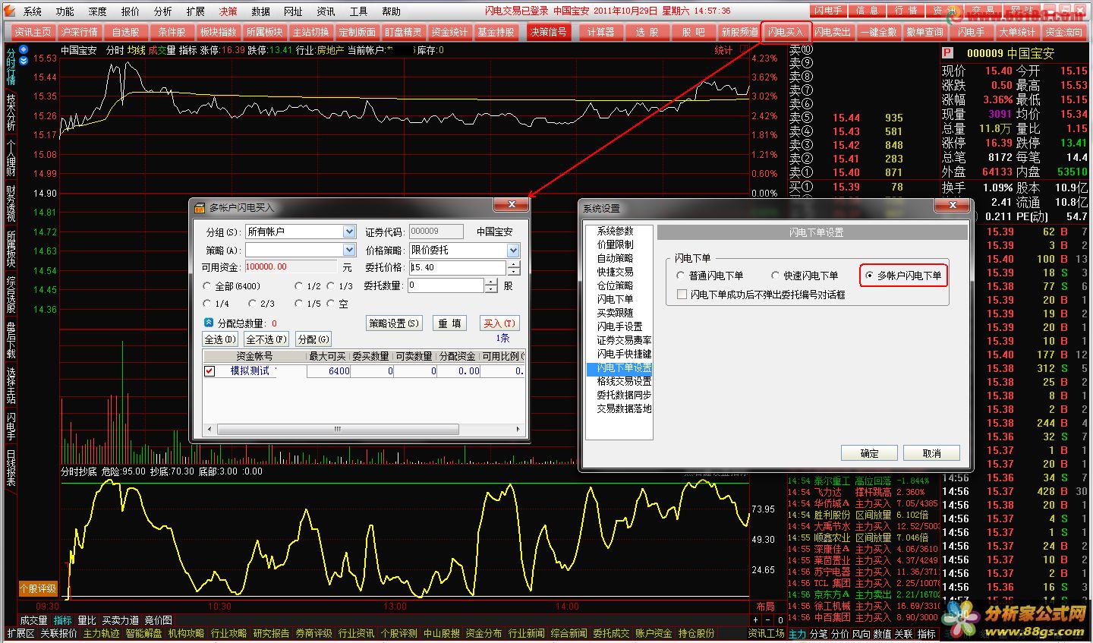The height and width of the screenshot is (643, 1093).
Task: Open 资金流向 from the toolbar
Action: 1063,32
